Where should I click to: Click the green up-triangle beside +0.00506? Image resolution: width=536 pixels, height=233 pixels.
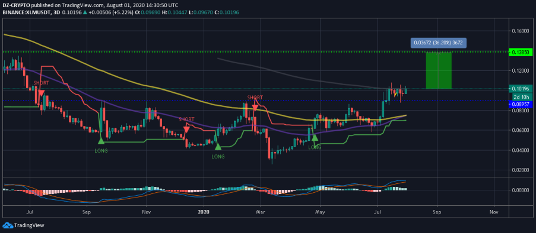click(x=84, y=12)
